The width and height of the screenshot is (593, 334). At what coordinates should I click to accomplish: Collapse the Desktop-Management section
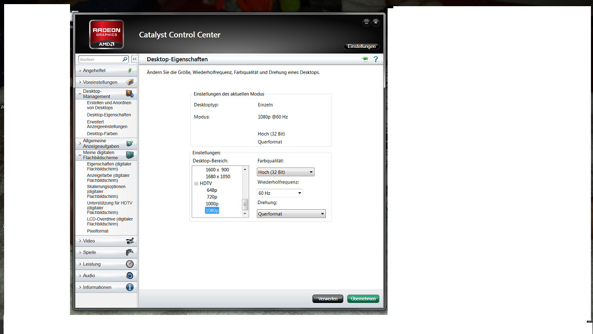pos(80,93)
